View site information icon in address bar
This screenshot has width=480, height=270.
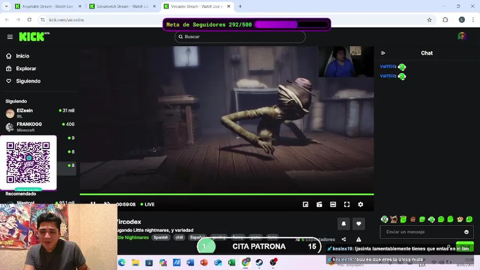tap(43, 20)
